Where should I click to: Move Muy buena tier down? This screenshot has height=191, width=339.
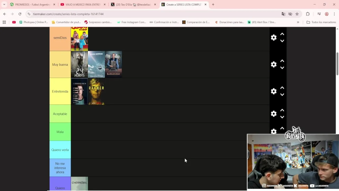pos(282,68)
